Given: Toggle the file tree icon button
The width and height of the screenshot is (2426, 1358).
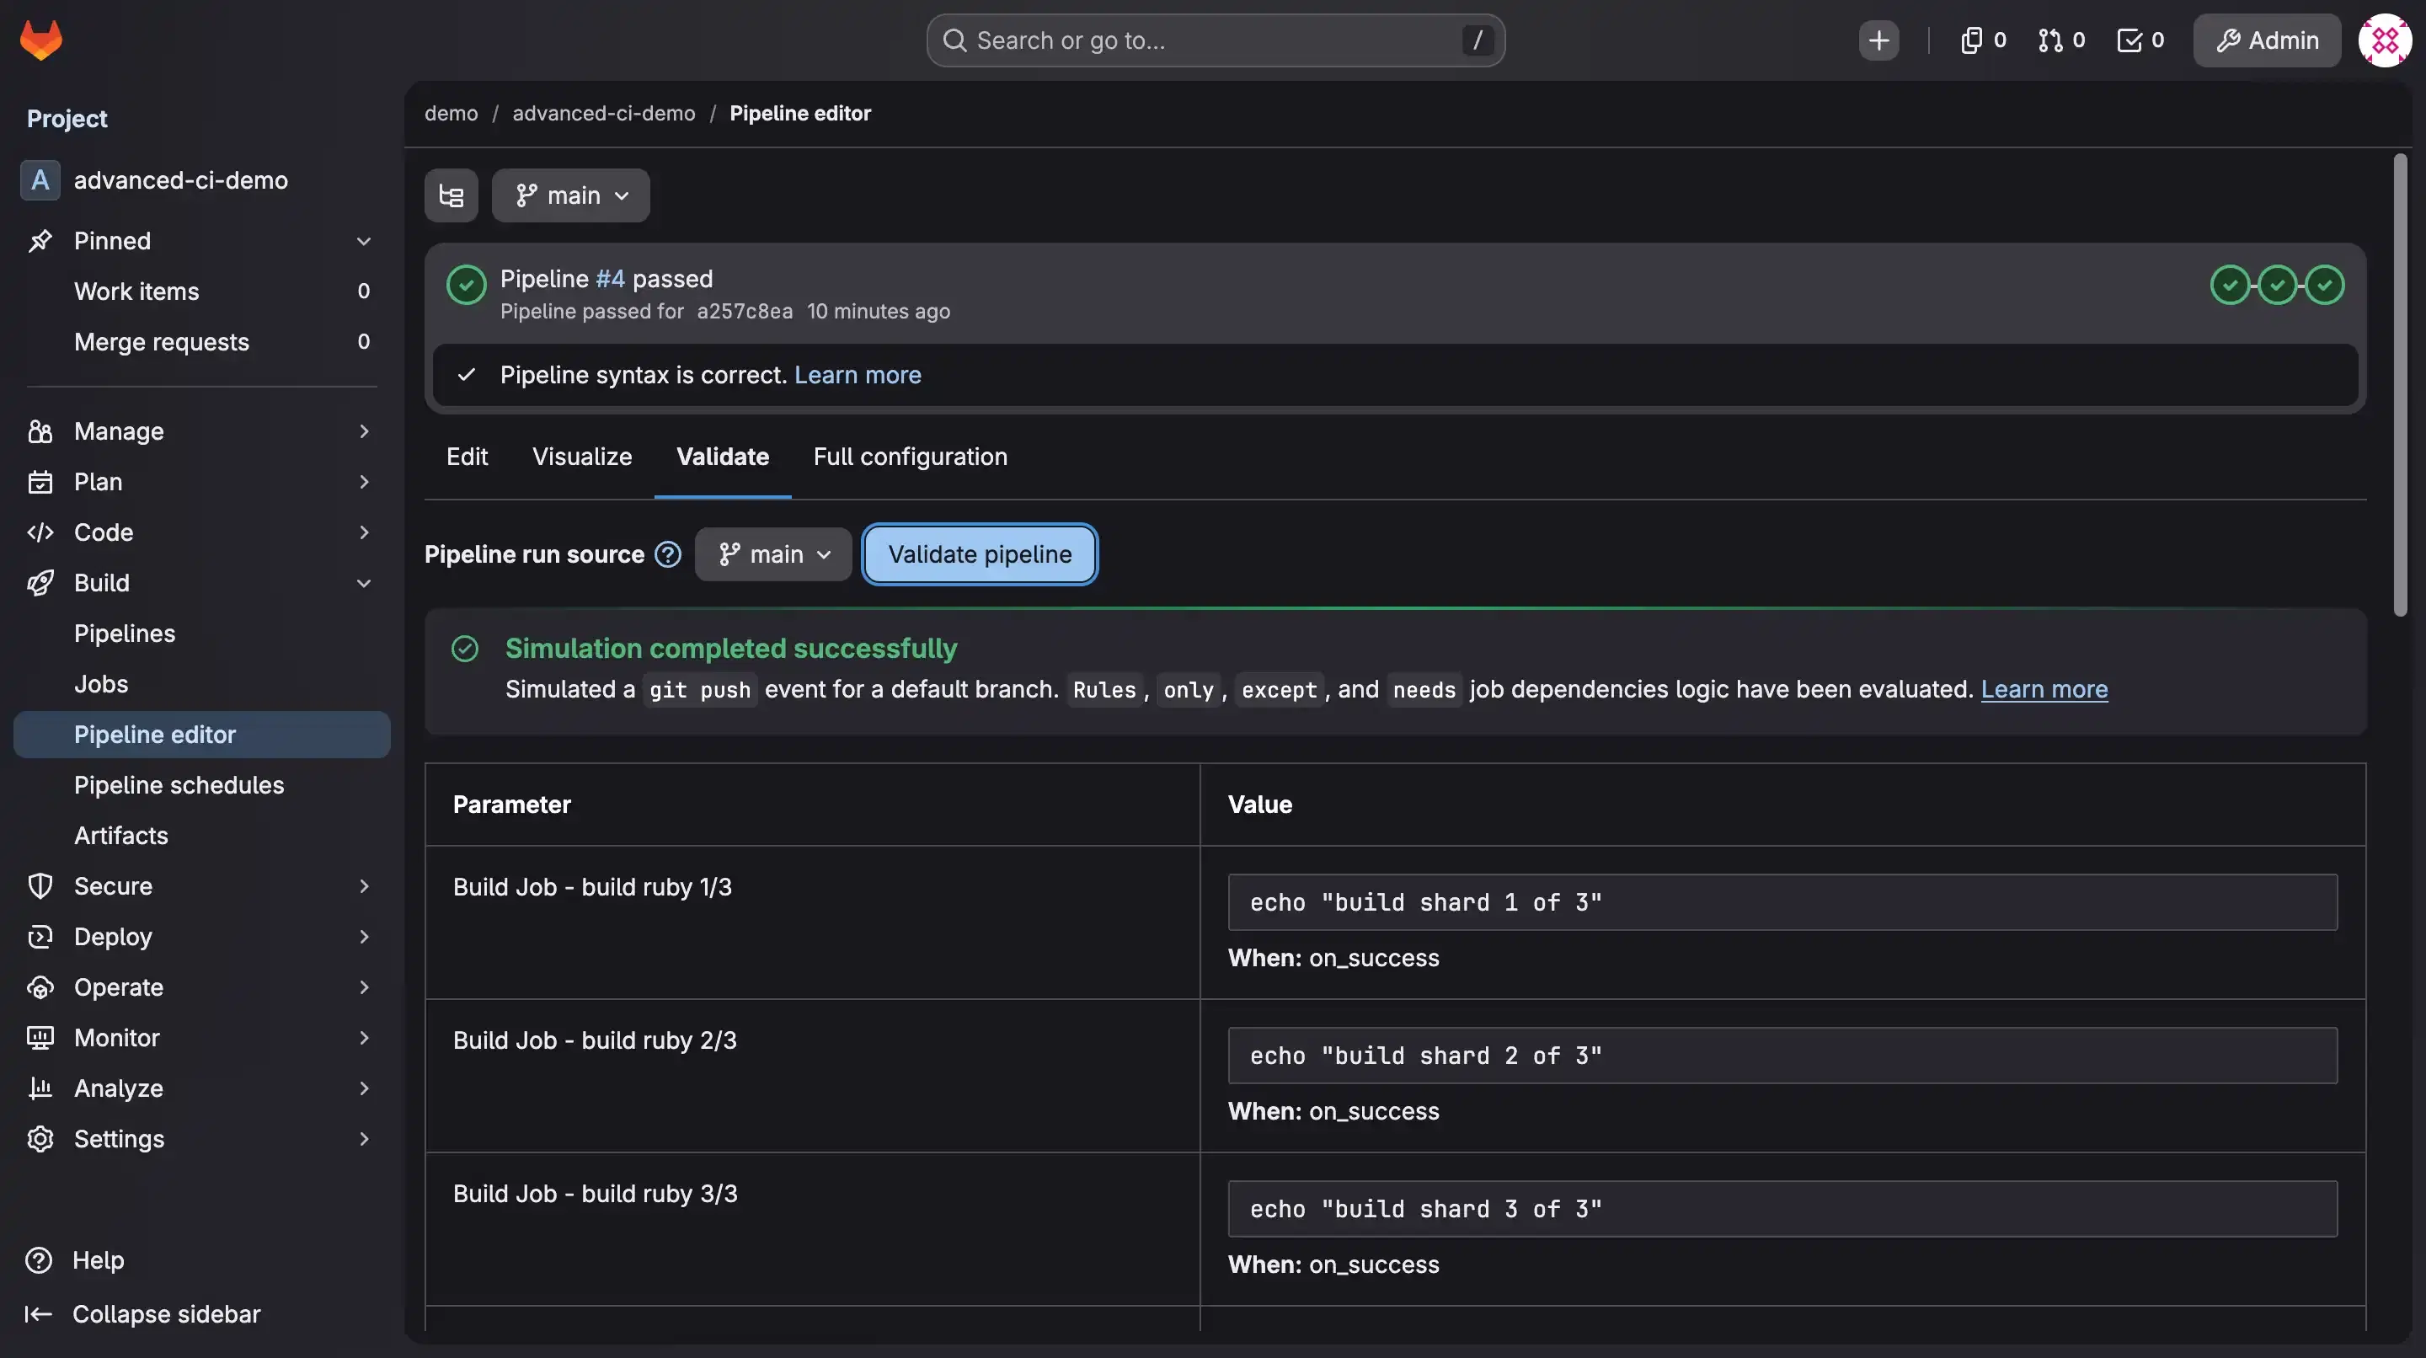Looking at the screenshot, I should click(452, 195).
